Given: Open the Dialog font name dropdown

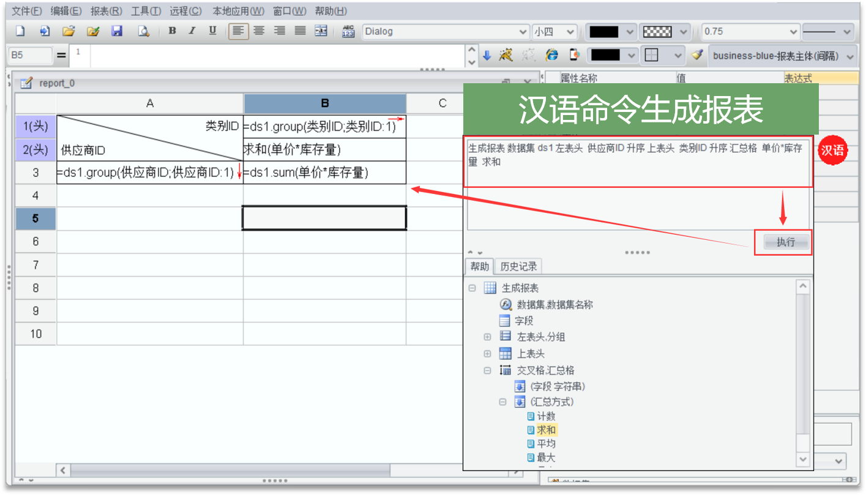Looking at the screenshot, I should (x=523, y=32).
